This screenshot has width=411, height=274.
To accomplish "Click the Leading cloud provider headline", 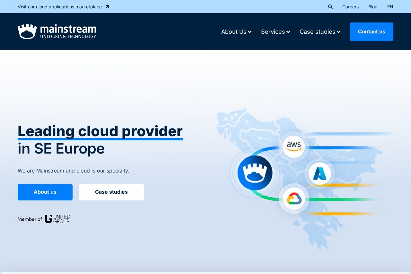I will [x=100, y=131].
